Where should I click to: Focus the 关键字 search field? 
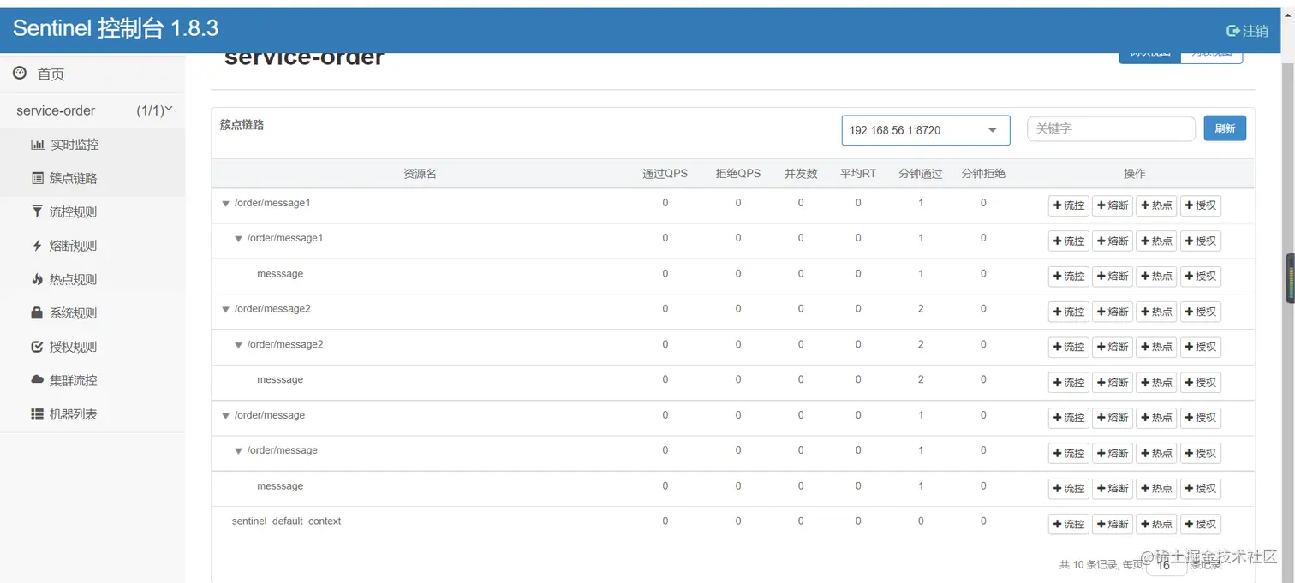[x=1111, y=128]
